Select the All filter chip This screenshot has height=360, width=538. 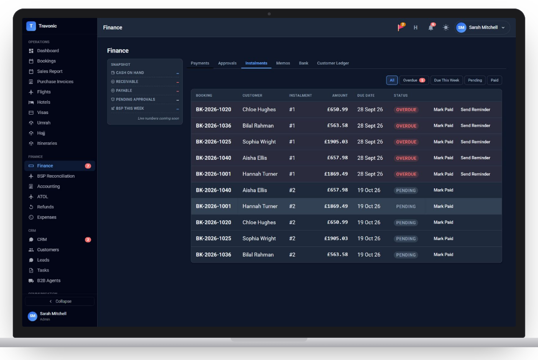pyautogui.click(x=392, y=80)
